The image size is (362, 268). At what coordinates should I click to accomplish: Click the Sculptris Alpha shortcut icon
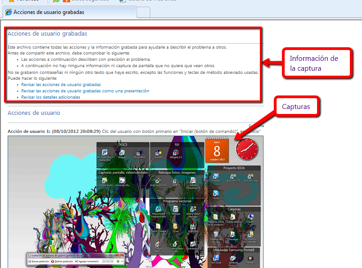(x=175, y=244)
